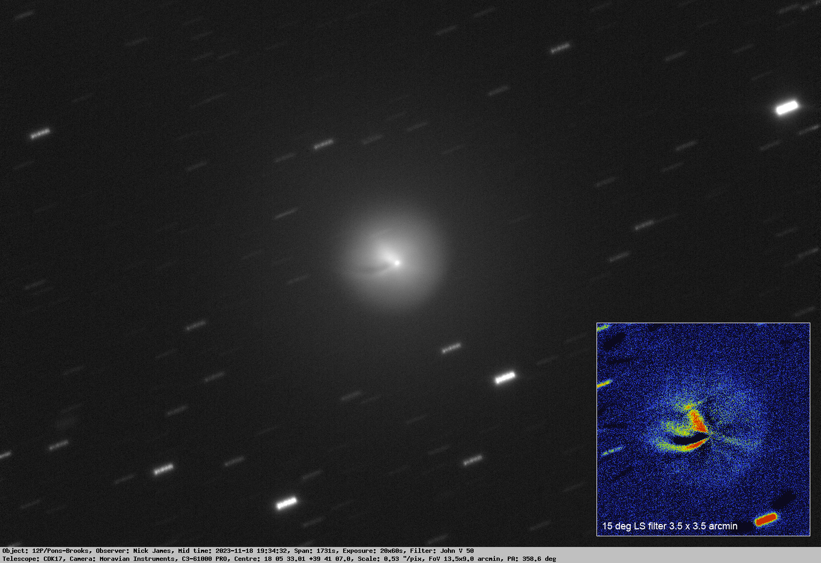Click the 'Filter: John V 50' caption text

[442, 551]
